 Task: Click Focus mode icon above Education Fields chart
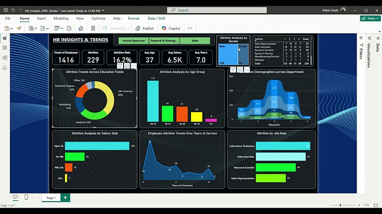127,66
